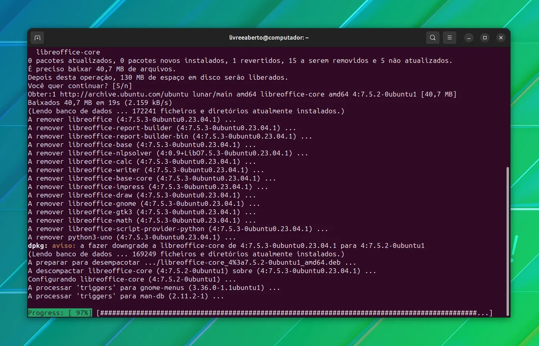The image size is (539, 346).
Task: Click the 'A descompactar libreoffice-core' line
Action: click(x=202, y=271)
